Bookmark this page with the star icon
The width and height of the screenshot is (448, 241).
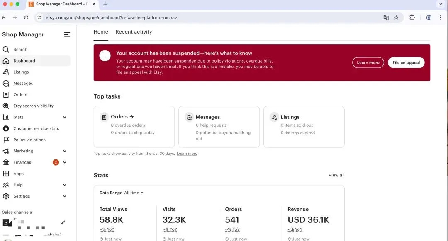click(x=396, y=18)
